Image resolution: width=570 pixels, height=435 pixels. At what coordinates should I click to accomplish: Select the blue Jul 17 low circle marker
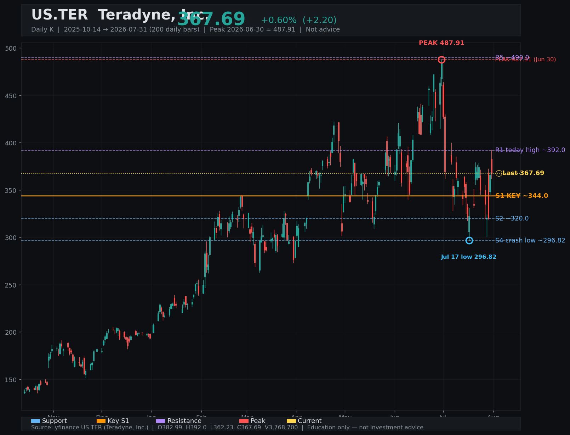tap(469, 240)
